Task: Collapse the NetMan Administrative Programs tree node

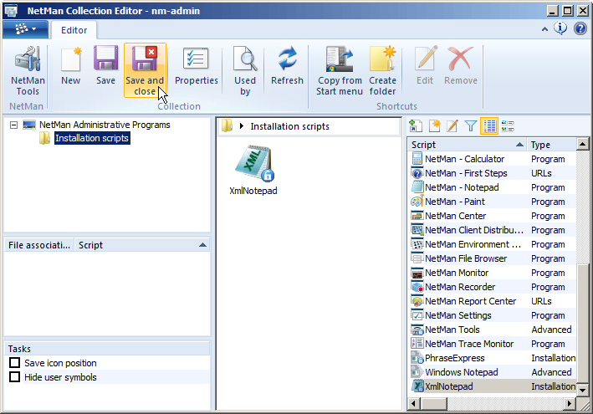Action: pos(14,125)
